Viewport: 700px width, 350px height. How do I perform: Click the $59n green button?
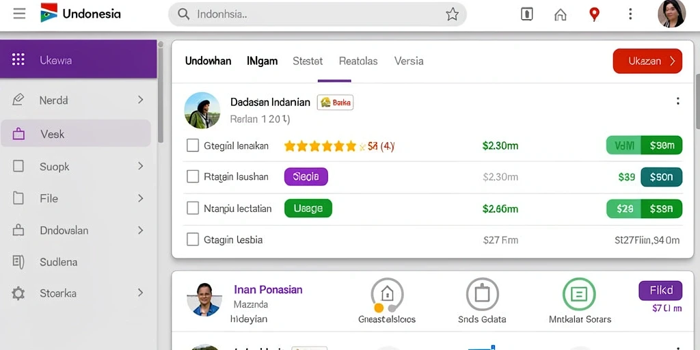[662, 208]
